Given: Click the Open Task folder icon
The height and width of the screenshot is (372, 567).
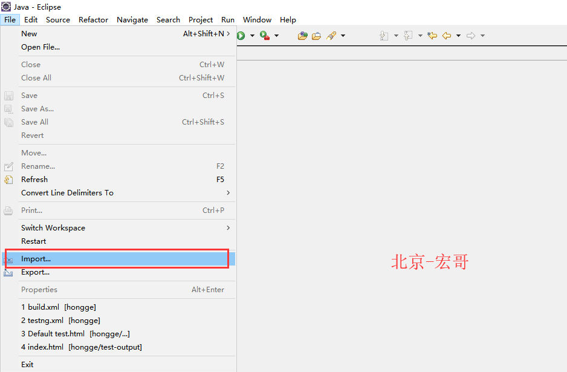Looking at the screenshot, I should (x=316, y=36).
